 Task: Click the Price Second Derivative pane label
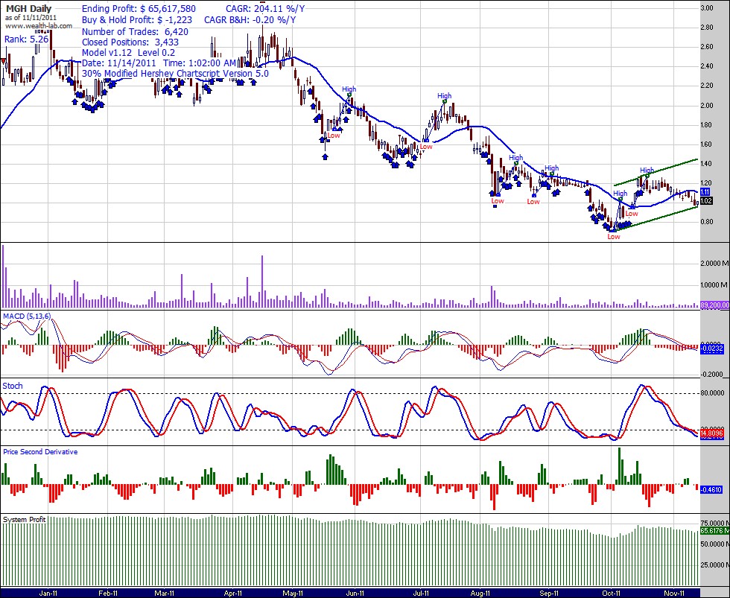[41, 451]
